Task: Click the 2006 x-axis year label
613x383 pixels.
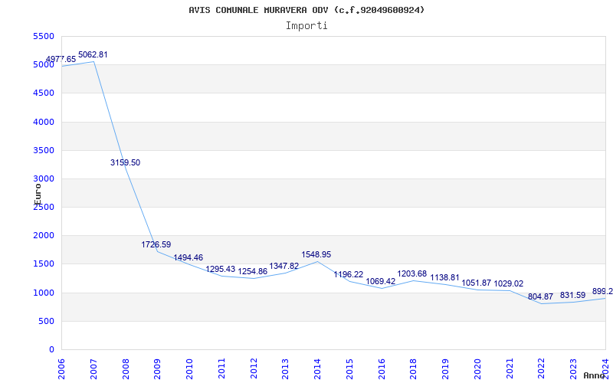Action: coord(61,368)
